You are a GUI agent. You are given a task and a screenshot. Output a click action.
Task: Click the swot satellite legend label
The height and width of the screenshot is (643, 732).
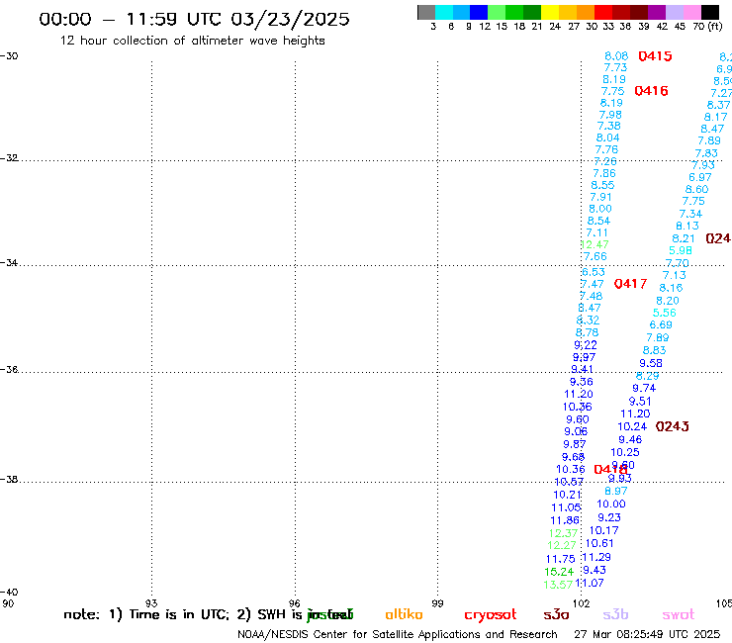coord(679,615)
